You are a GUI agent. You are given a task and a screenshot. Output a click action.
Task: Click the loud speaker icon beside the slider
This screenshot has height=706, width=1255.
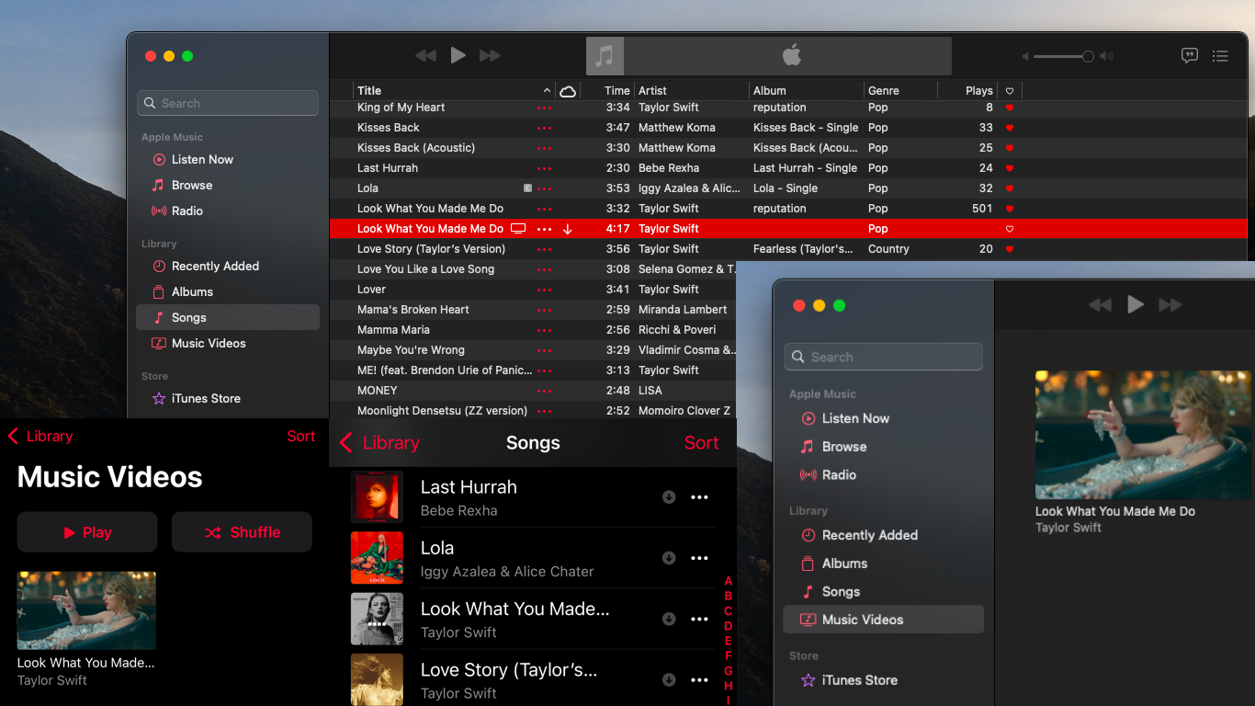pos(1106,56)
